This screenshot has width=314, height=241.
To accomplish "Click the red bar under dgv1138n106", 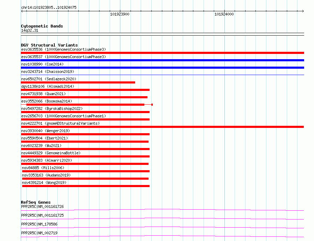I will click(x=85, y=90).
